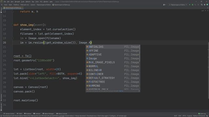209x117 pixels.
Task: Open the View menu
Action: click(12, 2)
